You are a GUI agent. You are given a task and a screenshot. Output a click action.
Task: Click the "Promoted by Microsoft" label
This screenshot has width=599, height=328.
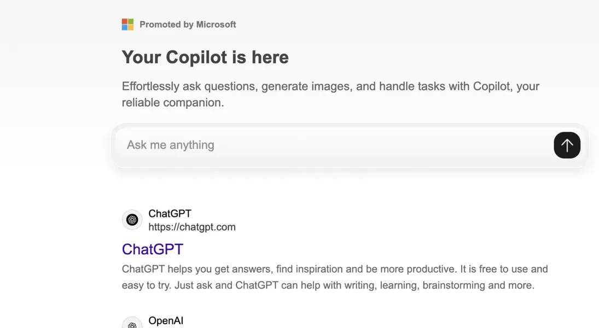(x=188, y=25)
